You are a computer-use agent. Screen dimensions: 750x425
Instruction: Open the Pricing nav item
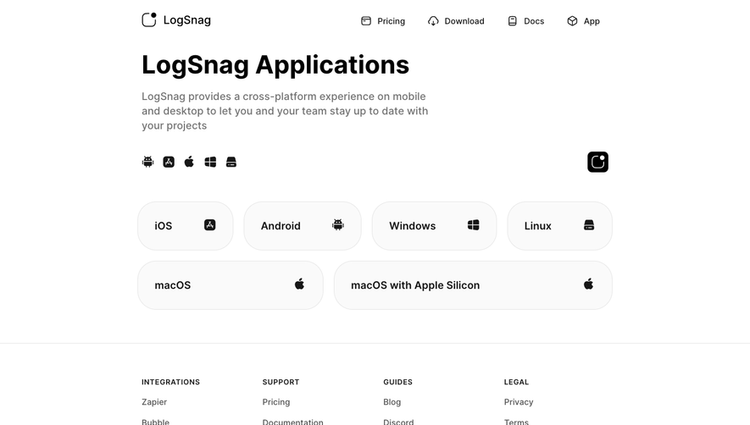383,21
